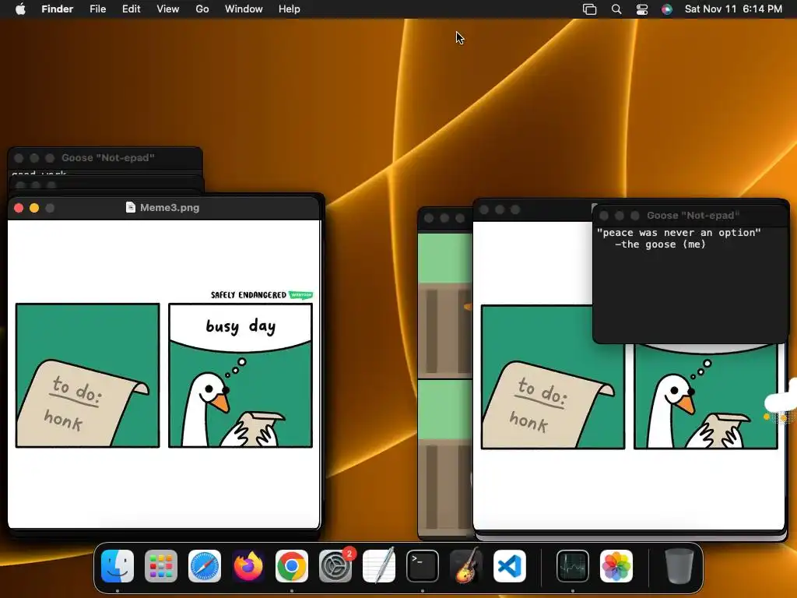Screen dimensions: 797x598
Task: Open GarageBand in the dock
Action: [466, 566]
